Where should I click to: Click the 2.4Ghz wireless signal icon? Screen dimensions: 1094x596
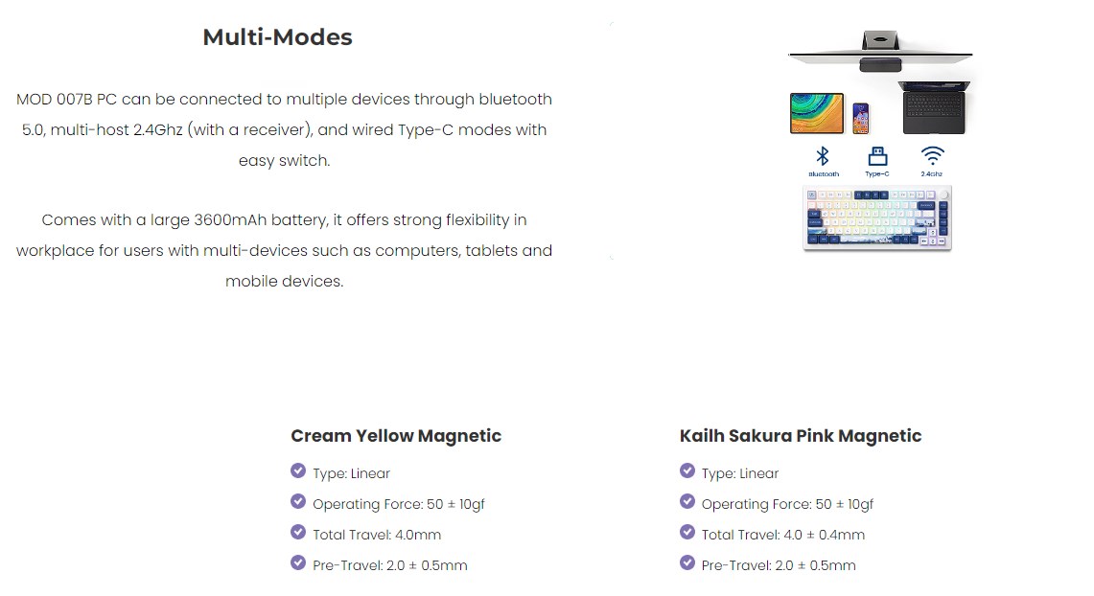pyautogui.click(x=932, y=156)
